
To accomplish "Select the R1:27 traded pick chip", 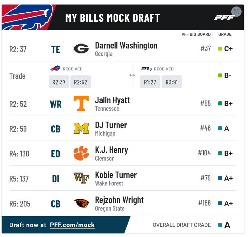I will [x=150, y=82].
